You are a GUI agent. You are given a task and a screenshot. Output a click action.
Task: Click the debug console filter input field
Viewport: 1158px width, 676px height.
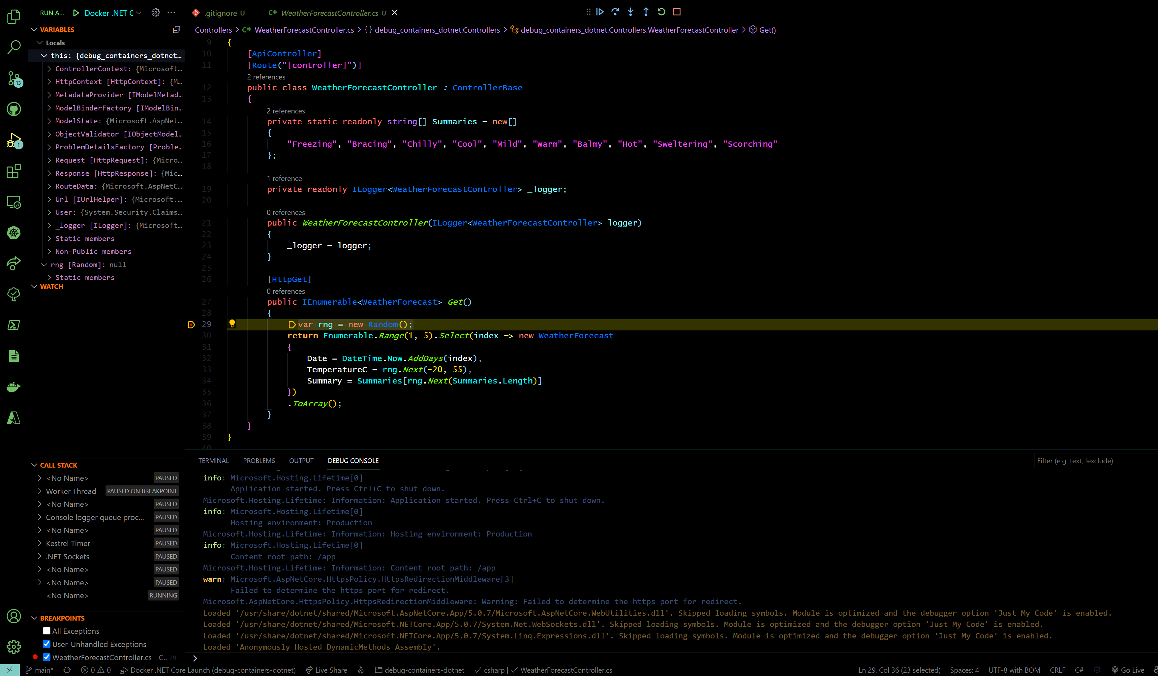[1094, 460]
